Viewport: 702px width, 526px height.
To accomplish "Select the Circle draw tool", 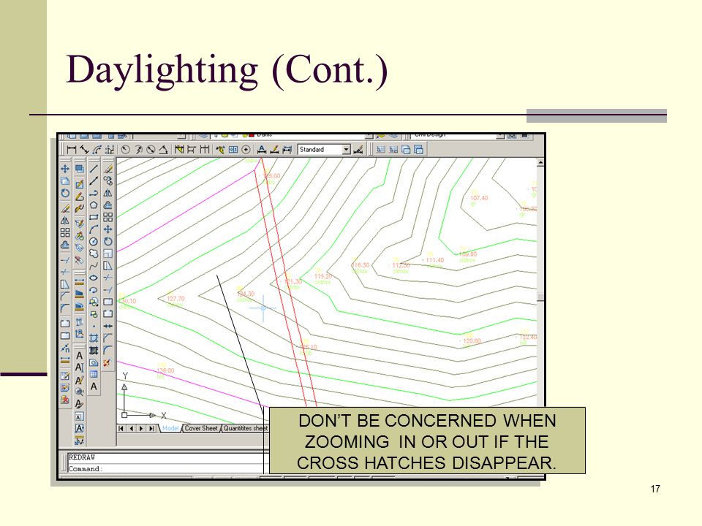I will click(x=94, y=242).
